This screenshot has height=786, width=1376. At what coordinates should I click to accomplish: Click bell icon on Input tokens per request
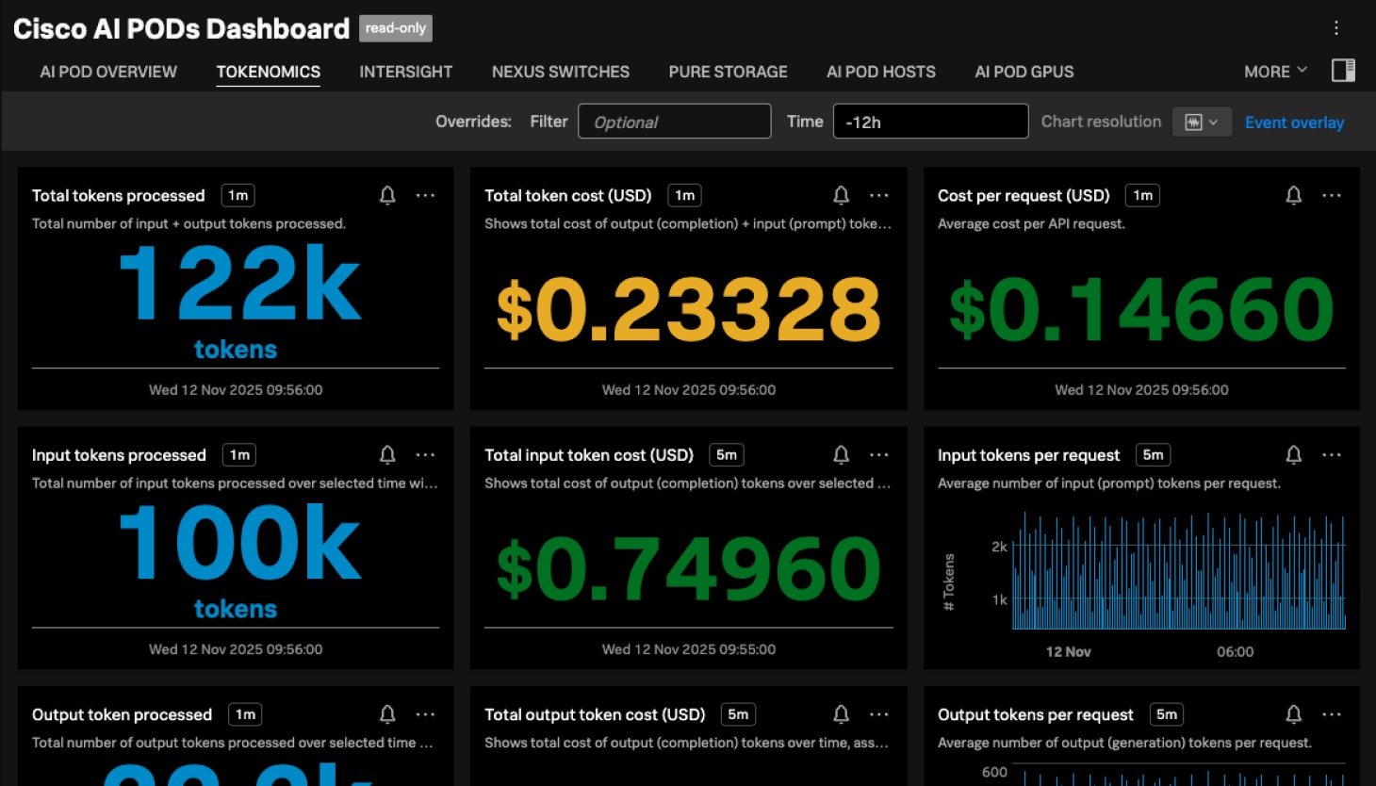[x=1293, y=455]
